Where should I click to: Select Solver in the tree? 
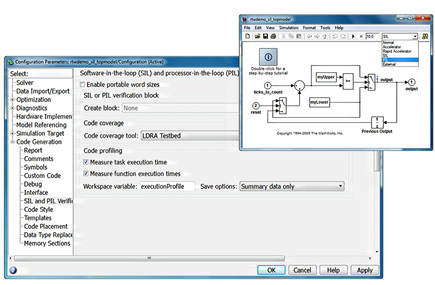(x=25, y=83)
